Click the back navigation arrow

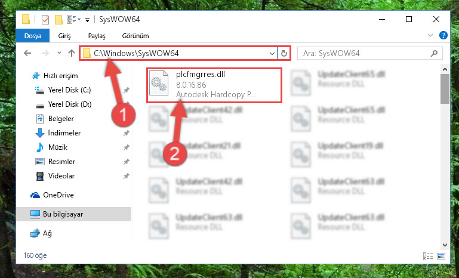[x=27, y=53]
